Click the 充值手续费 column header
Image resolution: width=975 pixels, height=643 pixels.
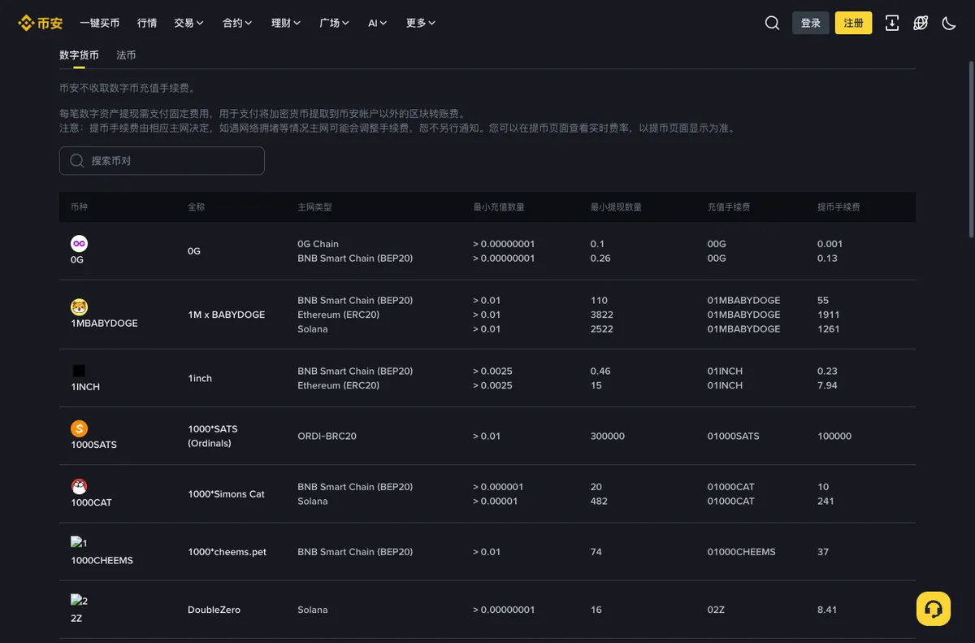coord(729,207)
